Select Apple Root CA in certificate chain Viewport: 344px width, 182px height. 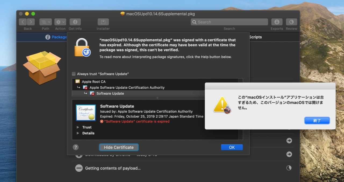point(94,82)
